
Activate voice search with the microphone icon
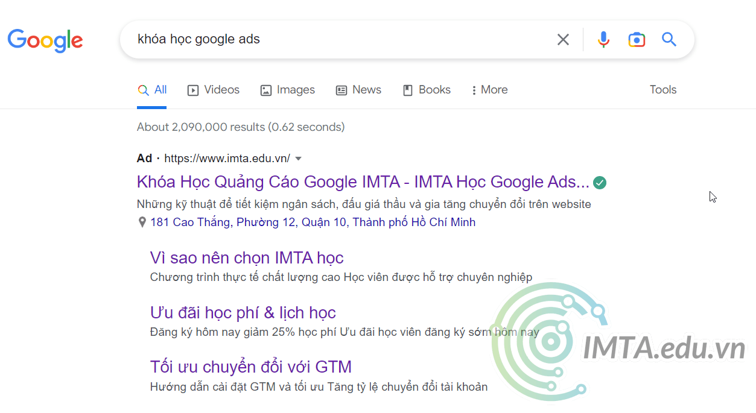tap(603, 39)
